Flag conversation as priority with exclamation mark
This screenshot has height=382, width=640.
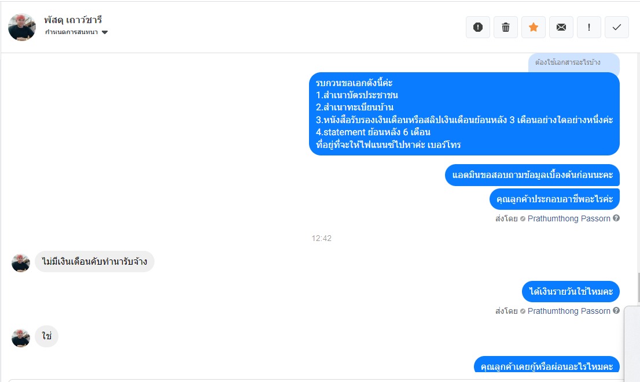(589, 27)
